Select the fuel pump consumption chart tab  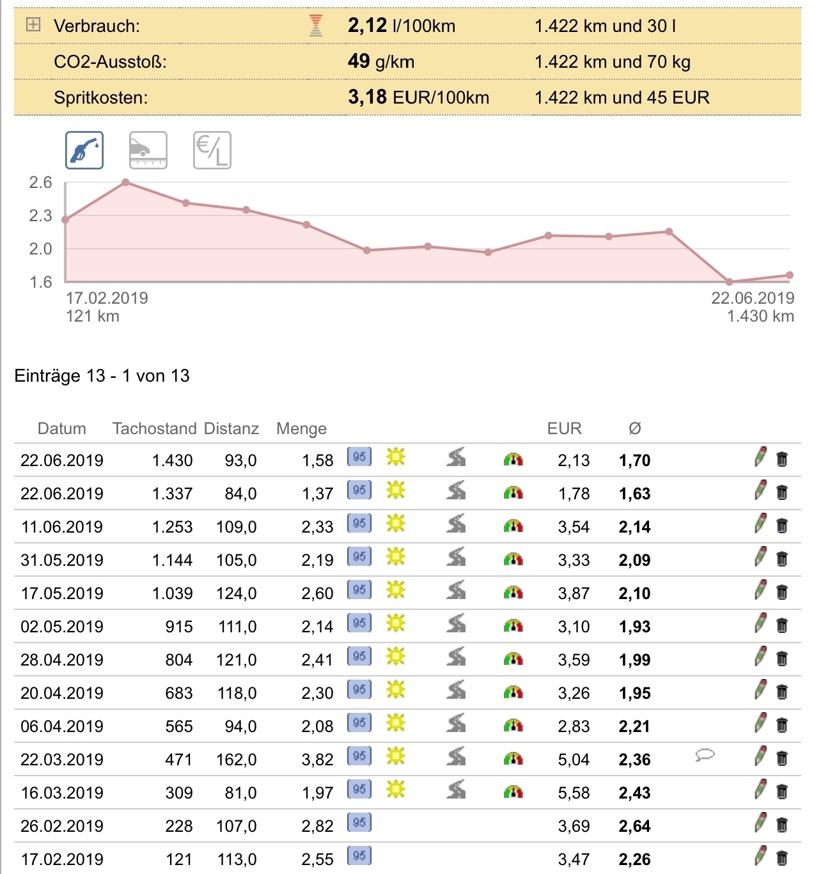pos(84,150)
